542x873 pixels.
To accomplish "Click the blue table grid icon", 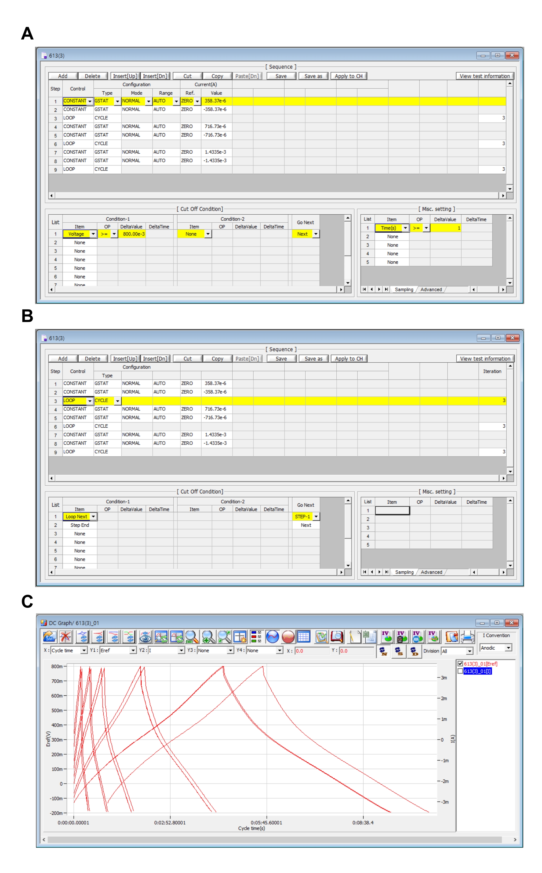I will point(304,637).
